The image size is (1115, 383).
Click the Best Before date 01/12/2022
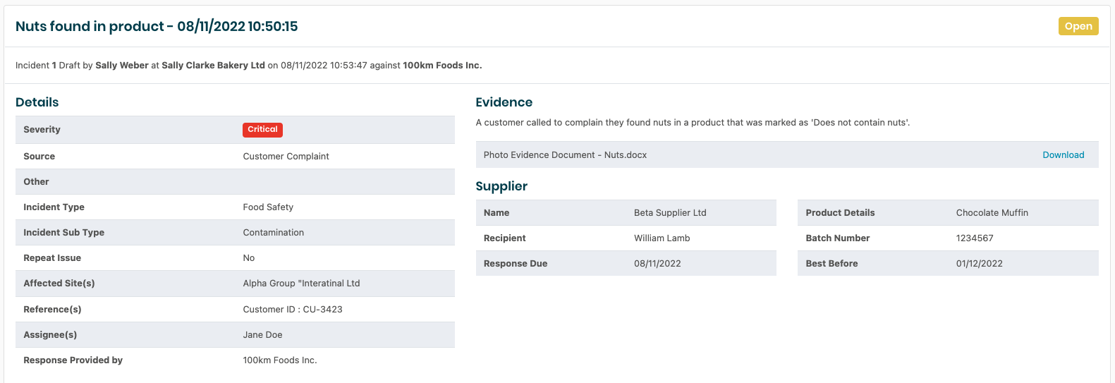pos(979,264)
